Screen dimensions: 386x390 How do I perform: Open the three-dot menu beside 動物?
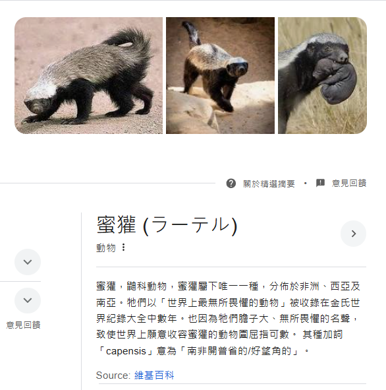click(x=123, y=247)
